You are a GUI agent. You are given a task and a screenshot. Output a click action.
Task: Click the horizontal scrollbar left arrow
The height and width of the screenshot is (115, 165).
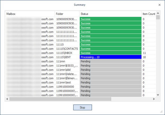click(x=7, y=99)
